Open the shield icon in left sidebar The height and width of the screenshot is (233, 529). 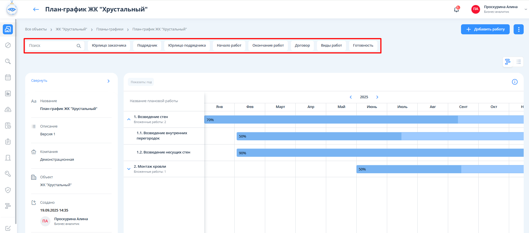[8, 190]
